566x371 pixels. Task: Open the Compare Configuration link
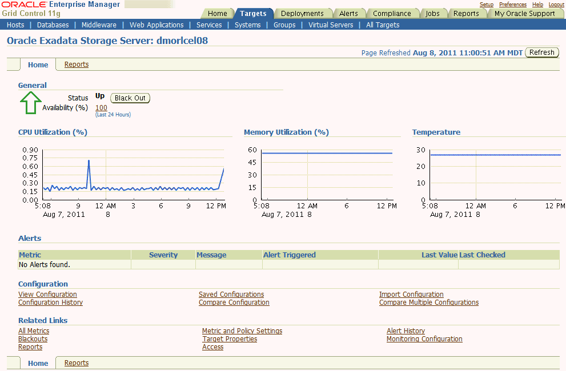234,303
